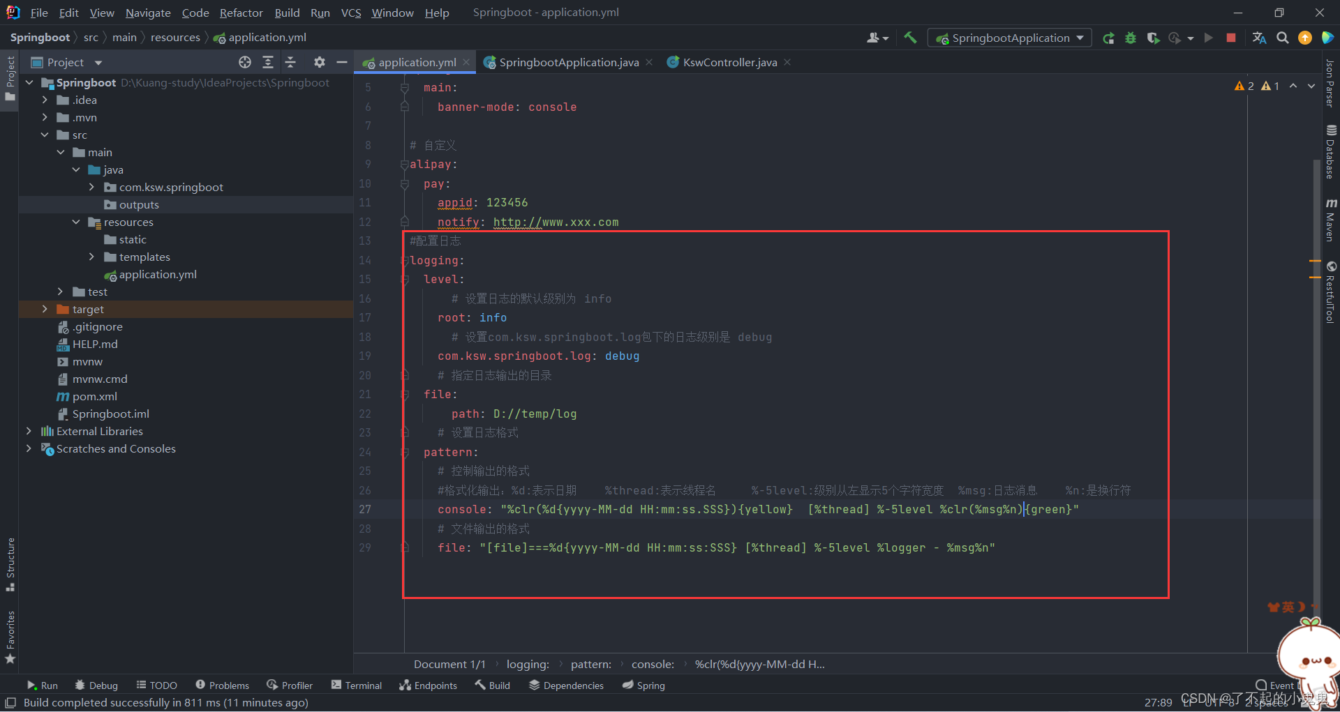
Task: Collapse all nodes in the Project panel
Action: click(x=291, y=62)
